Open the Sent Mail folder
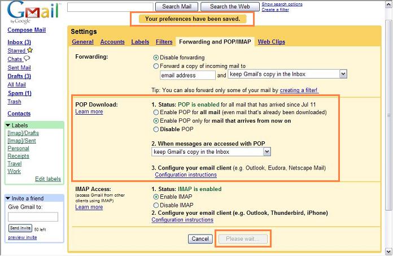The image size is (393, 256). 19,68
